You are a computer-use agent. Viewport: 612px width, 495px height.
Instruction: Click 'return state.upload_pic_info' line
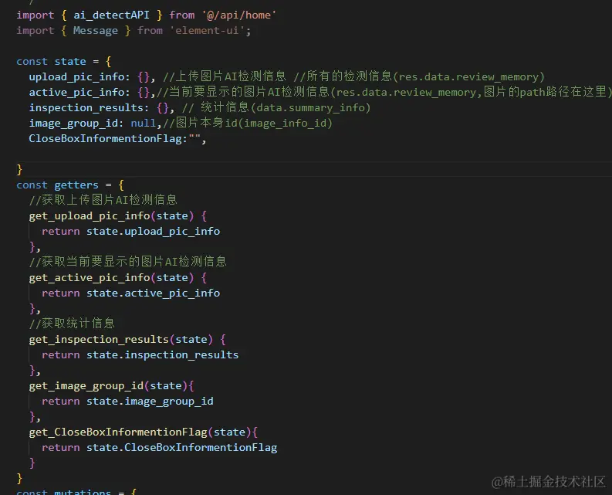(x=130, y=232)
